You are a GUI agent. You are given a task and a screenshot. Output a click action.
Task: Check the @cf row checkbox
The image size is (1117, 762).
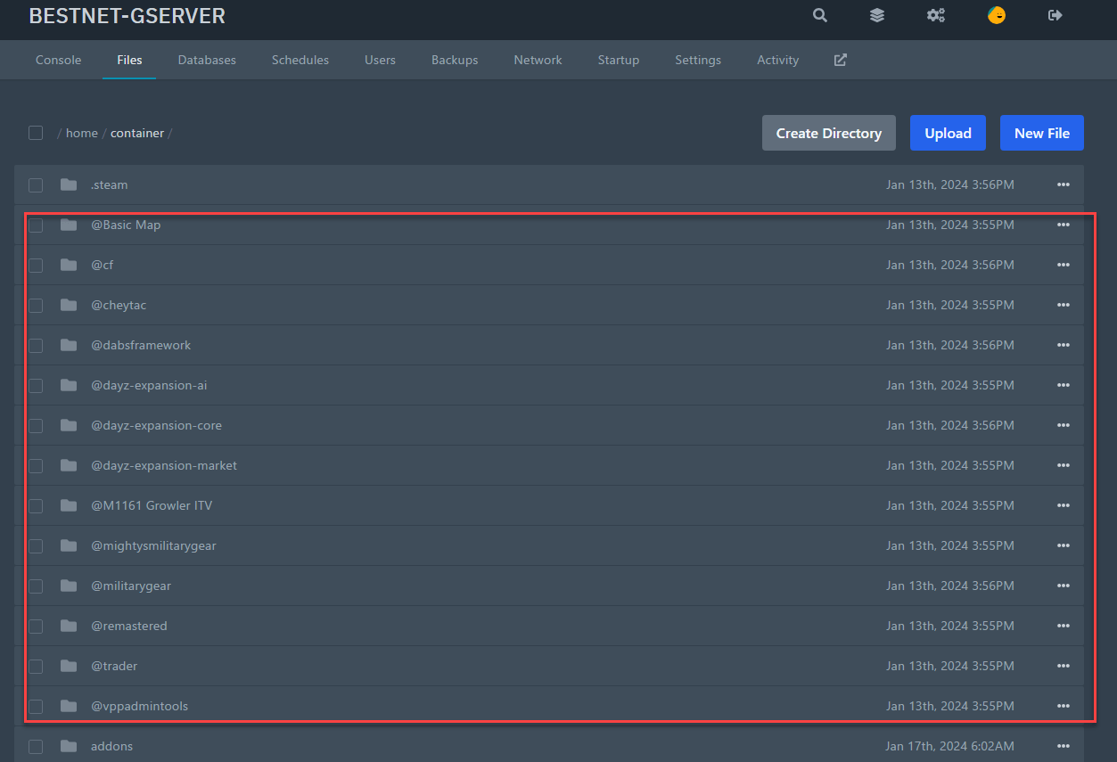[x=36, y=266]
